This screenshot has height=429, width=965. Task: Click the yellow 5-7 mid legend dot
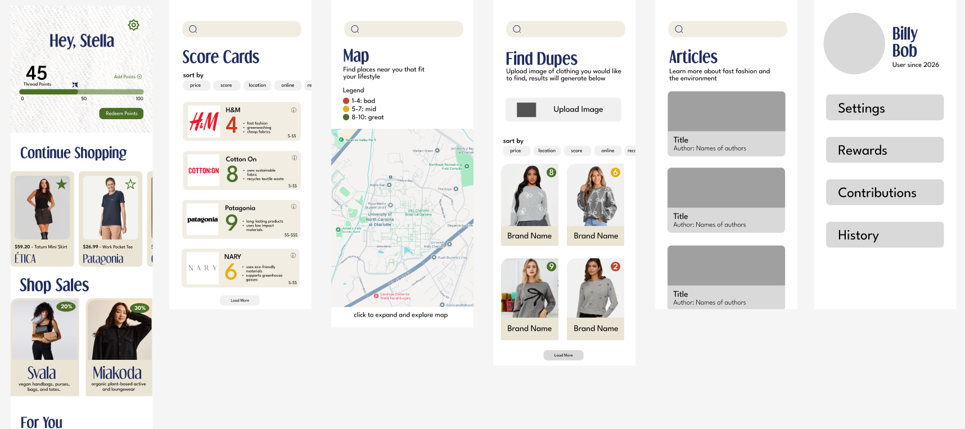coord(346,109)
